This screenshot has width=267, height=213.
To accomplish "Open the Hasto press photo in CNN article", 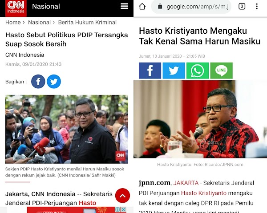I will 67,129.
